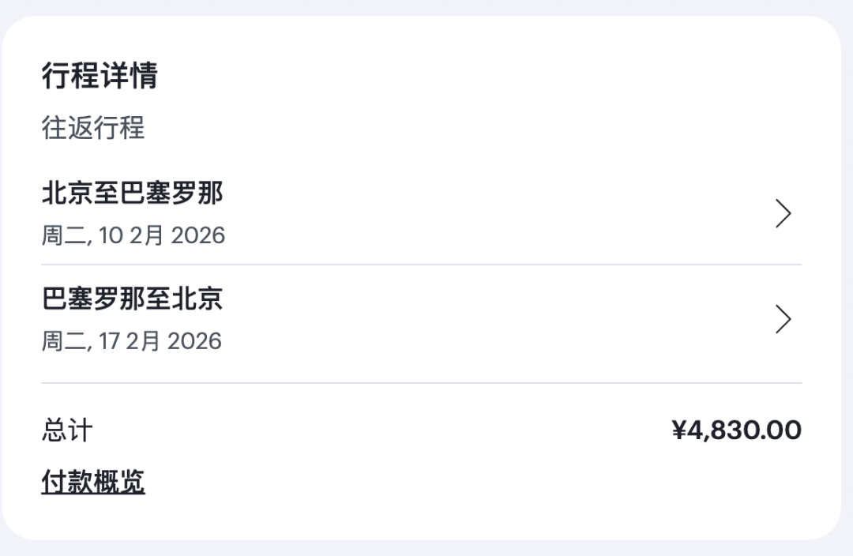Open the 付款概览 payment overview link

(x=93, y=482)
